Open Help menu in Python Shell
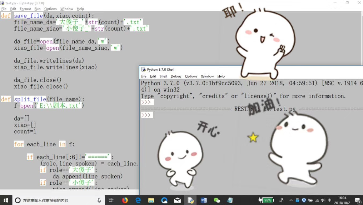Viewport: 363px width, 205px height. (x=221, y=76)
